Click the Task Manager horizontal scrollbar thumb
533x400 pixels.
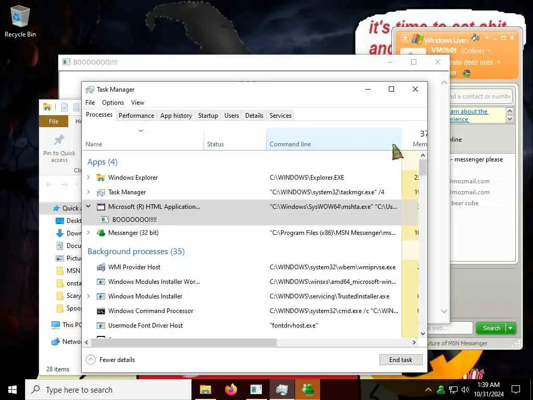pos(184,343)
